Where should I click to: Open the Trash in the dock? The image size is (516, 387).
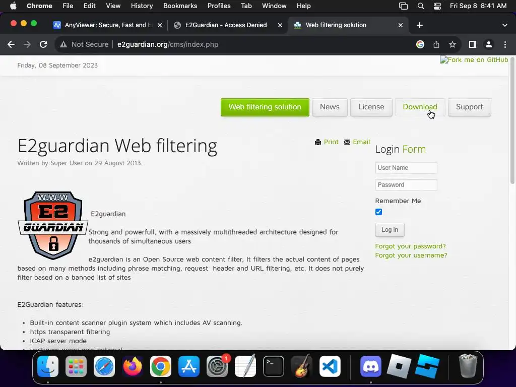click(x=468, y=366)
